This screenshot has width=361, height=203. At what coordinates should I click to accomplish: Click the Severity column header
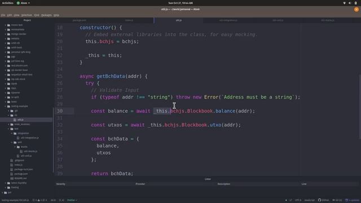click(x=61, y=184)
